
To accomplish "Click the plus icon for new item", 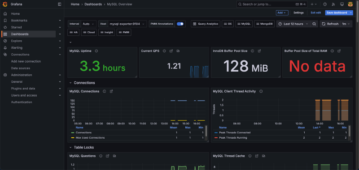I will 313,4.
